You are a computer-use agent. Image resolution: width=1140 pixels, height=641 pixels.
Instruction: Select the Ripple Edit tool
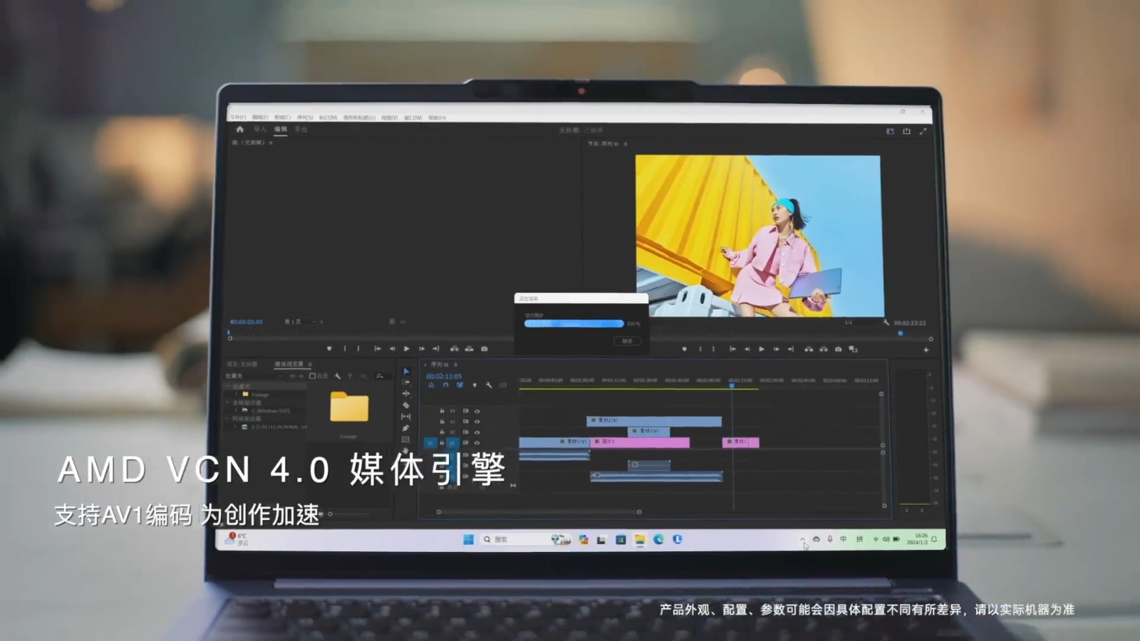[406, 394]
